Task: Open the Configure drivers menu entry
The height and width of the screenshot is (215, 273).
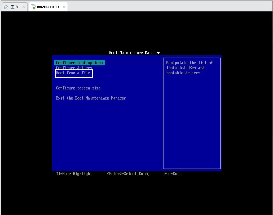Action: [x=74, y=68]
